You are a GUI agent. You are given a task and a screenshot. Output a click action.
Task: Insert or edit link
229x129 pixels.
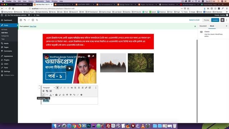[86, 87]
